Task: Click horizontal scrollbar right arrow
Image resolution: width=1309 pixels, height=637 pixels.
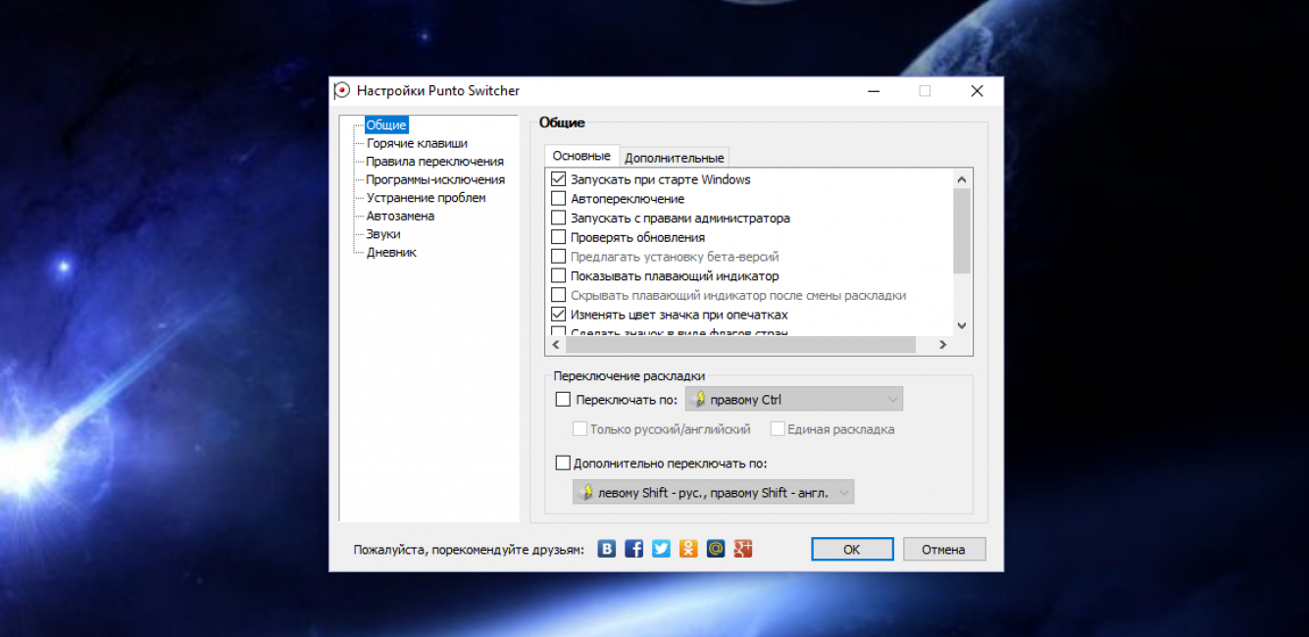Action: pos(942,345)
